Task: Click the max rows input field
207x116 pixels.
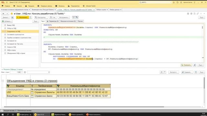Action: coord(15,72)
